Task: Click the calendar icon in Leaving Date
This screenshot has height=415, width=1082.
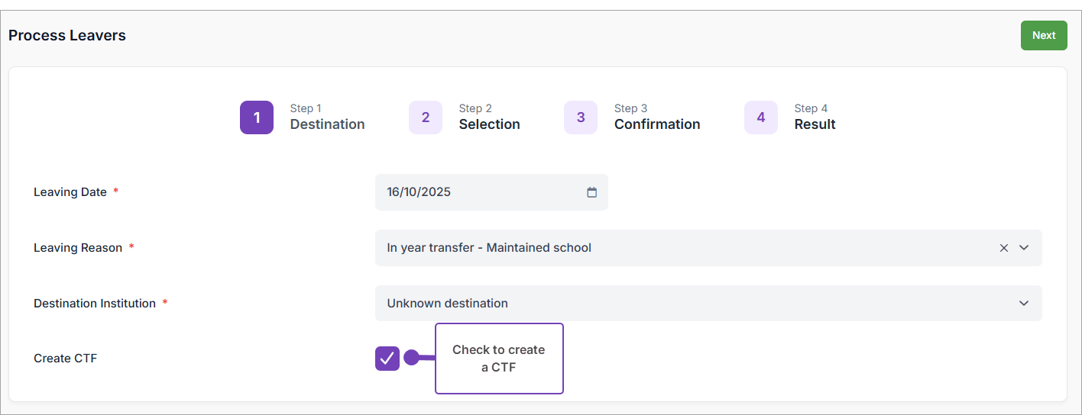Action: [591, 192]
